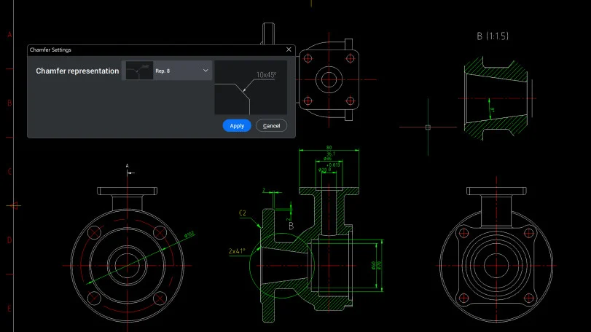Click the Rep. 8 thumbnail preview in dropdown

pyautogui.click(x=139, y=71)
